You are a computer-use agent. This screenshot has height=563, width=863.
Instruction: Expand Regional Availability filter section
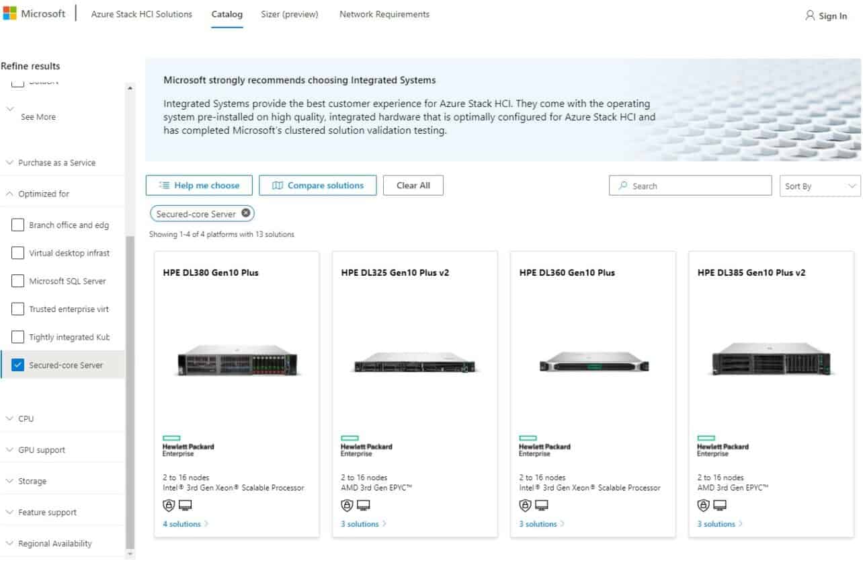coord(62,543)
